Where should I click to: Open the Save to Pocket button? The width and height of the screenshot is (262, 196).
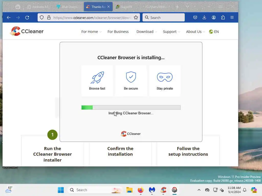click(x=195, y=18)
